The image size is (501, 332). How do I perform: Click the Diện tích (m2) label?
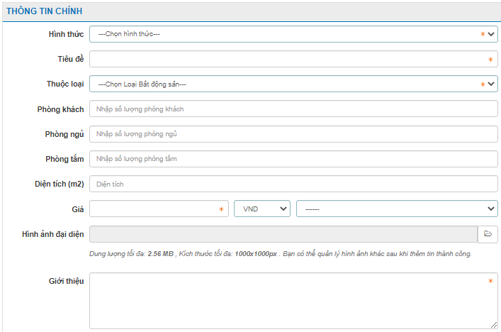tap(60, 184)
